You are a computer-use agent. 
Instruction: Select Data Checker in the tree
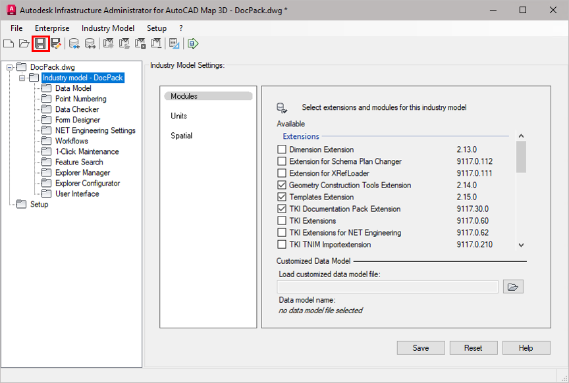pyautogui.click(x=77, y=109)
